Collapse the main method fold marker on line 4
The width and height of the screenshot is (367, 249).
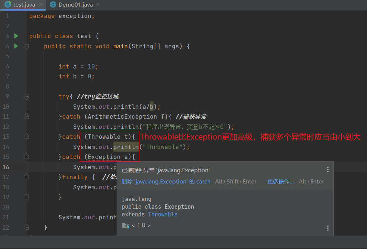[x=27, y=47]
